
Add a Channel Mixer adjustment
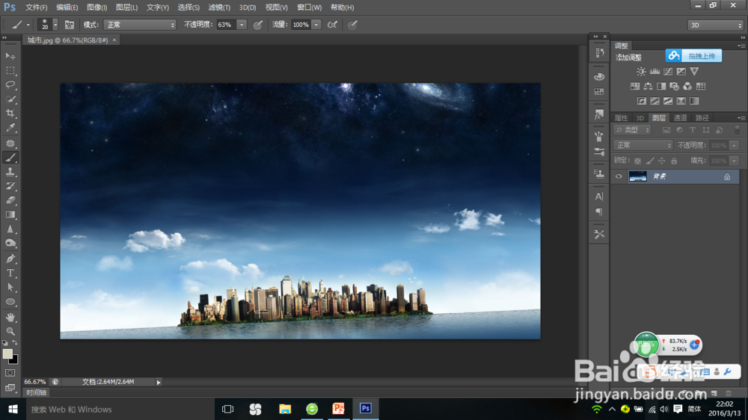(x=687, y=86)
